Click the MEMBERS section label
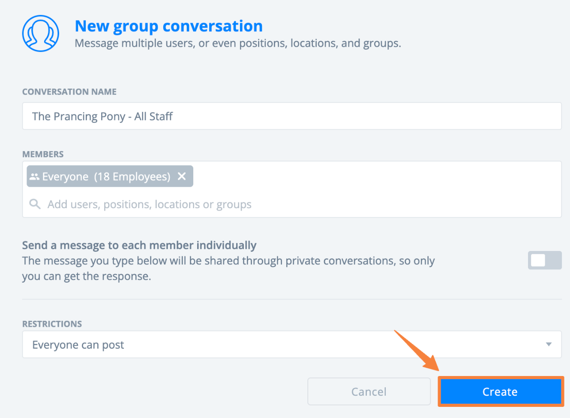Screen dimensions: 570x418 pyautogui.click(x=43, y=154)
